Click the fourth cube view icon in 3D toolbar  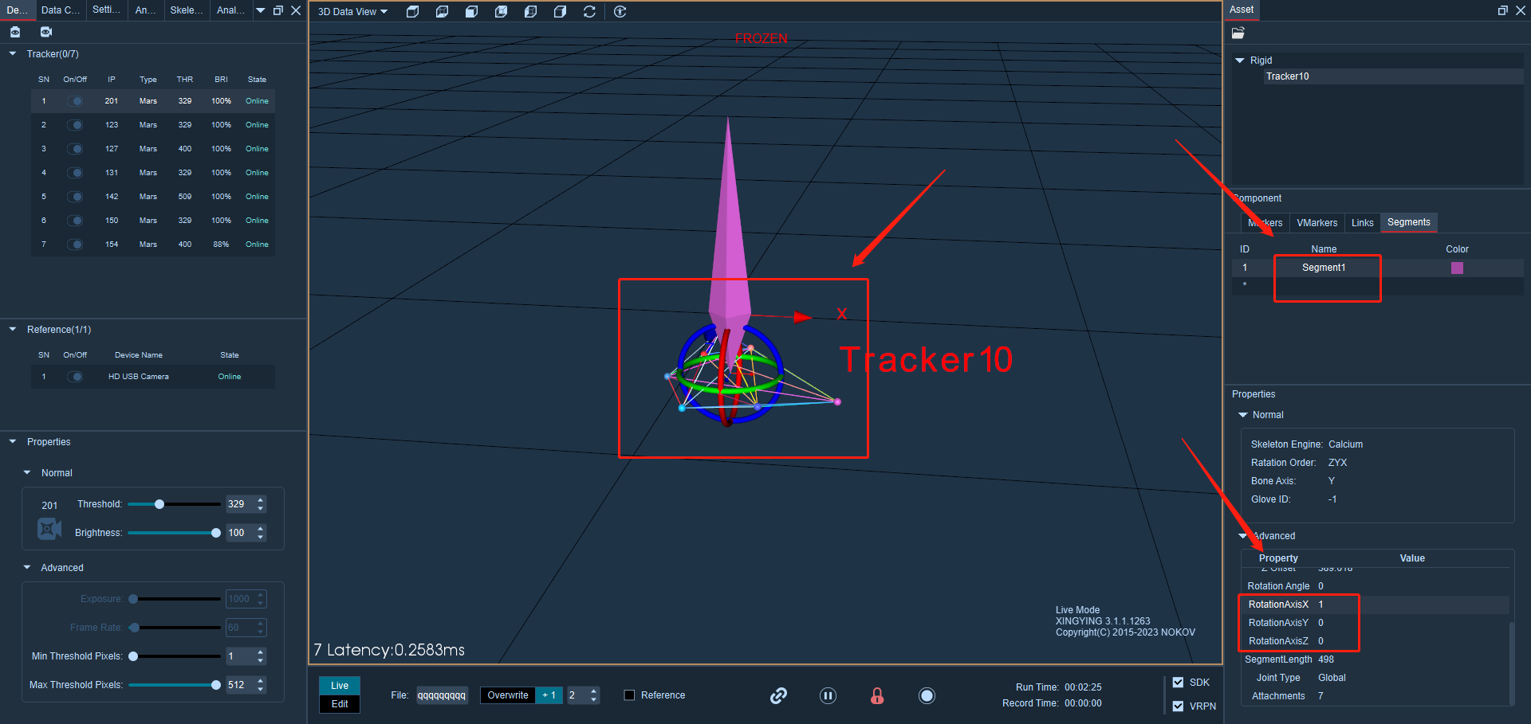click(501, 11)
